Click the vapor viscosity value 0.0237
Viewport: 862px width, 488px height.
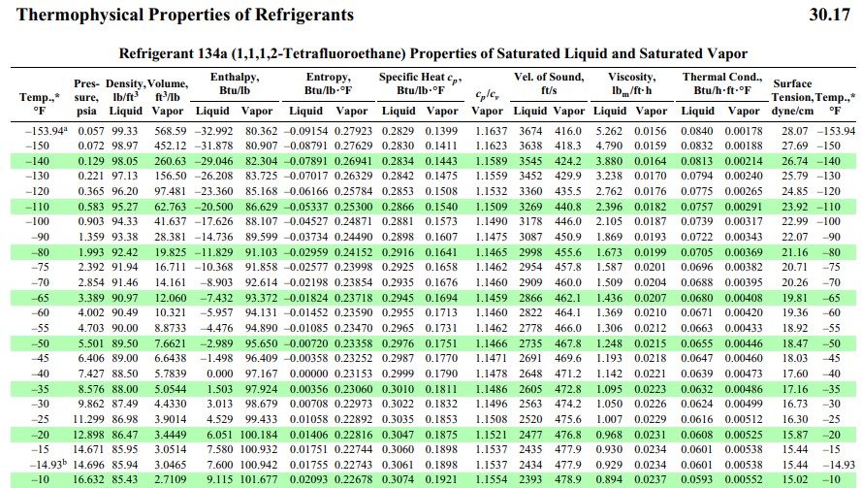651,480
